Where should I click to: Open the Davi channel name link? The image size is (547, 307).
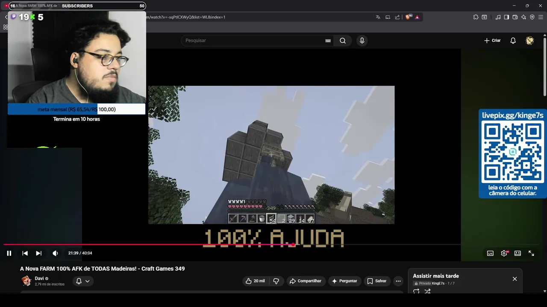(x=39, y=278)
